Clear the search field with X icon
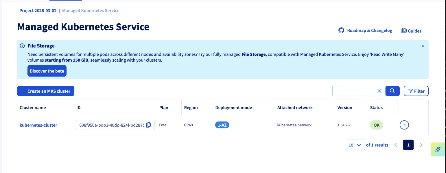Viewport: 446px width, 173px height. 379,91
